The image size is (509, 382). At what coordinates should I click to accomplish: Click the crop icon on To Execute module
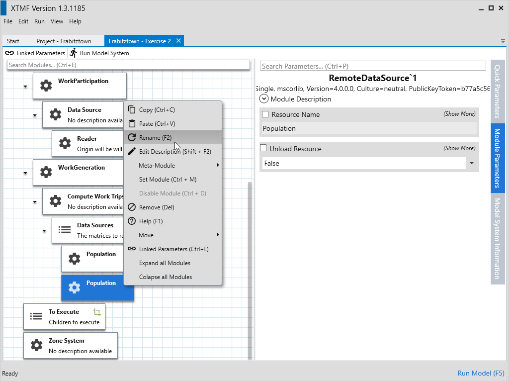point(97,312)
